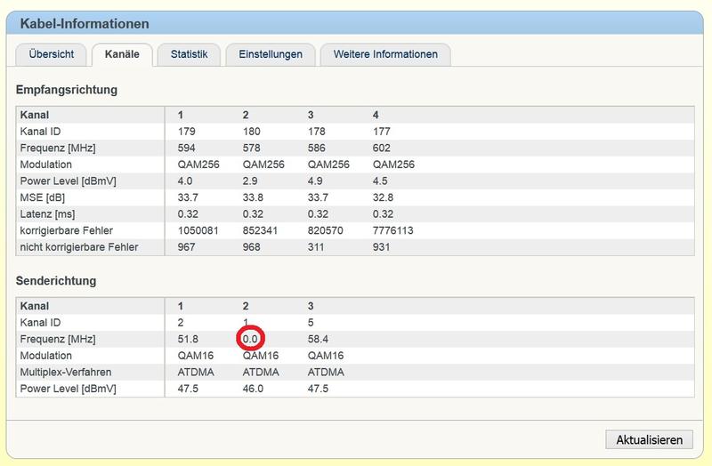712x466 pixels.
Task: Switch to the Übersicht tab
Action: 51,54
